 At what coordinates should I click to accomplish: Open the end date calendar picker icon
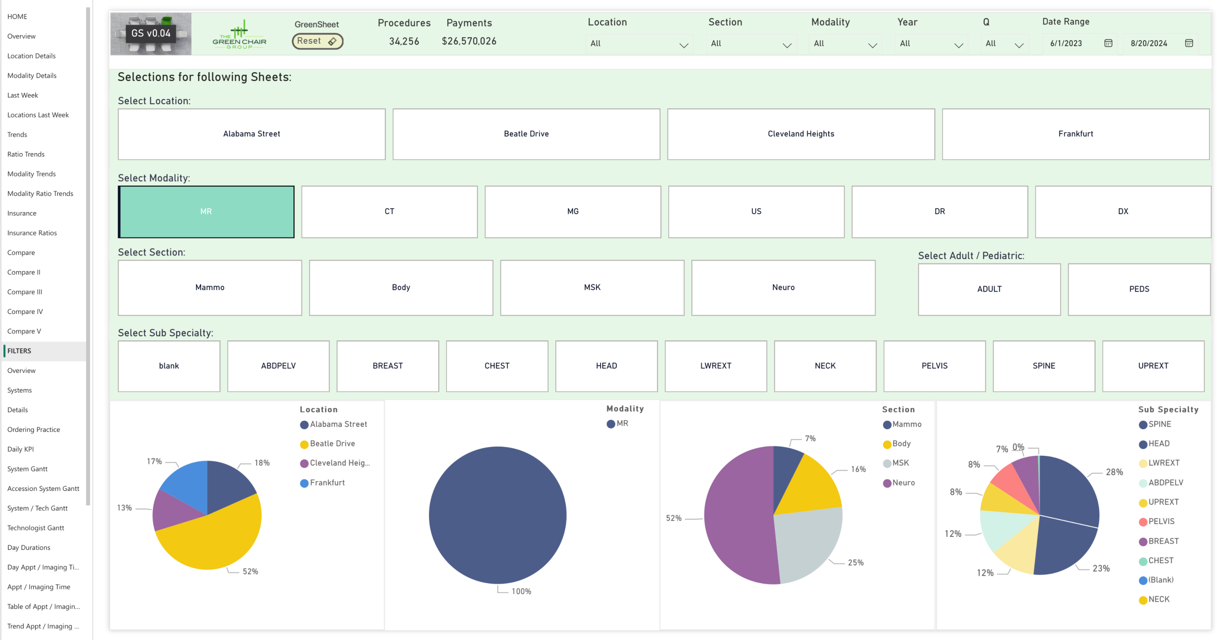tap(1189, 43)
